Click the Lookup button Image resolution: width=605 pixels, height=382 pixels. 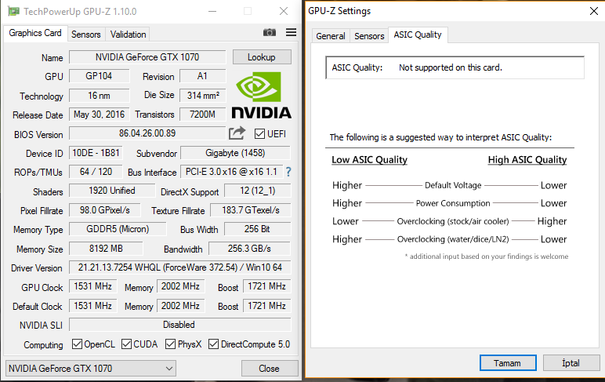(x=262, y=57)
